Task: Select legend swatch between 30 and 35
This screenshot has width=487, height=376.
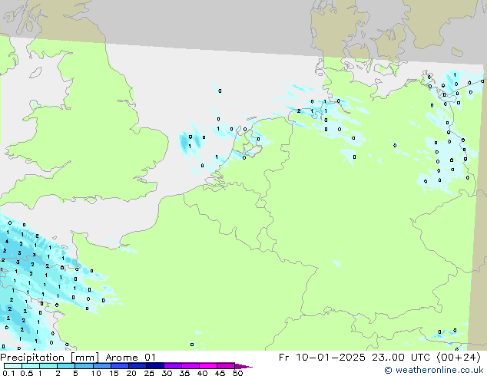Action: pyautogui.click(x=172, y=366)
